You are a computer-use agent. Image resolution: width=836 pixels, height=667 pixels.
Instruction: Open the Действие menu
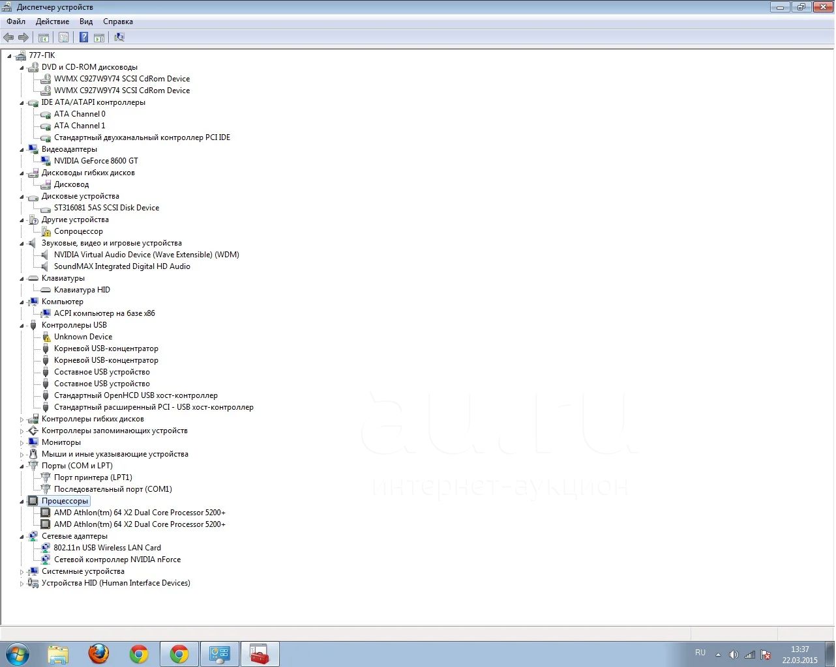[52, 21]
